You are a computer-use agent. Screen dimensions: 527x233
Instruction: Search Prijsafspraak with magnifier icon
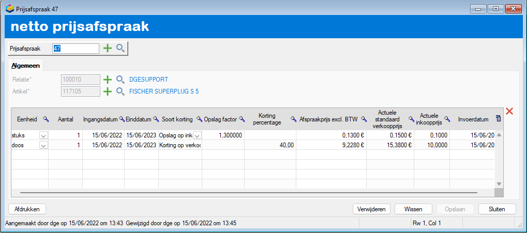[x=121, y=49]
